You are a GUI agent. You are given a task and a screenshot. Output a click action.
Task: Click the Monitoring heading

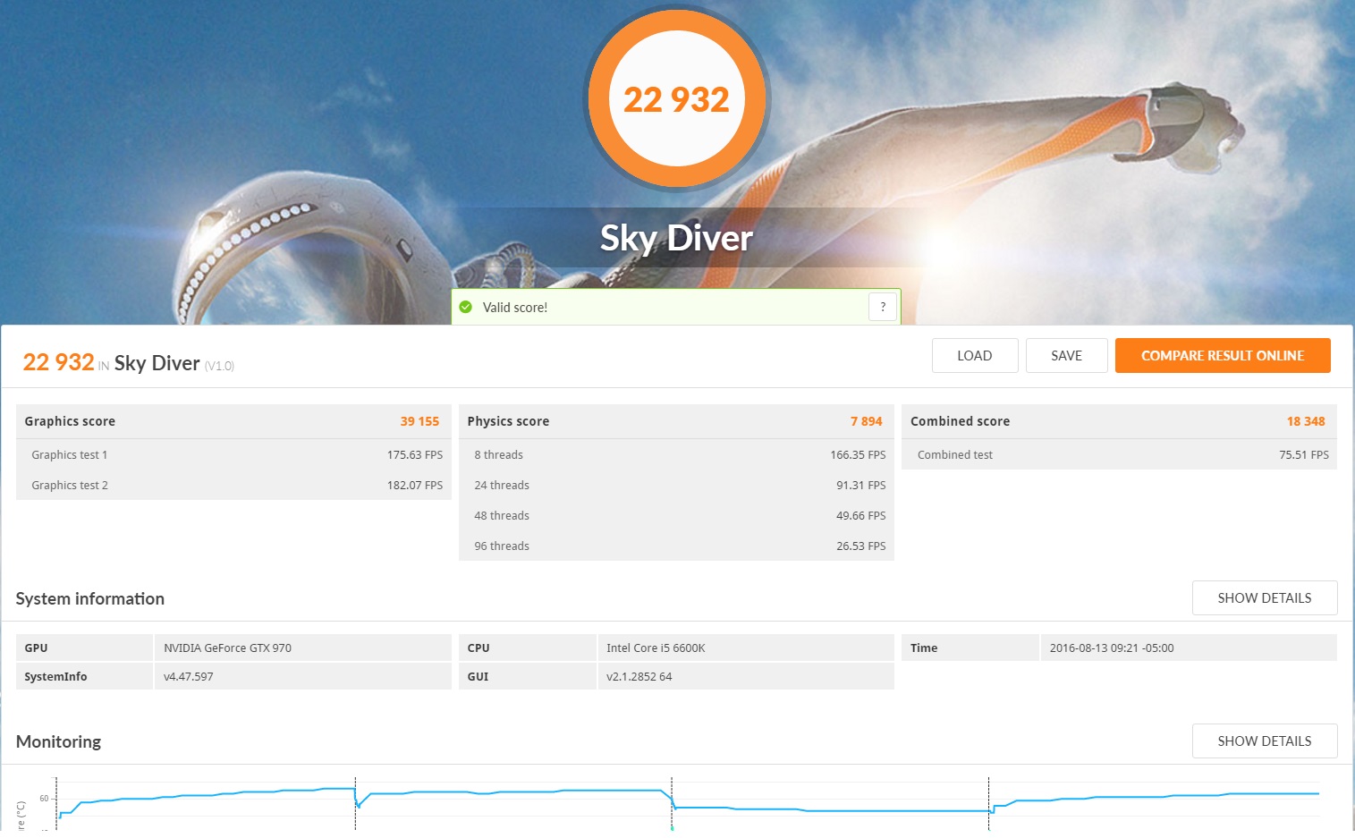tap(58, 741)
